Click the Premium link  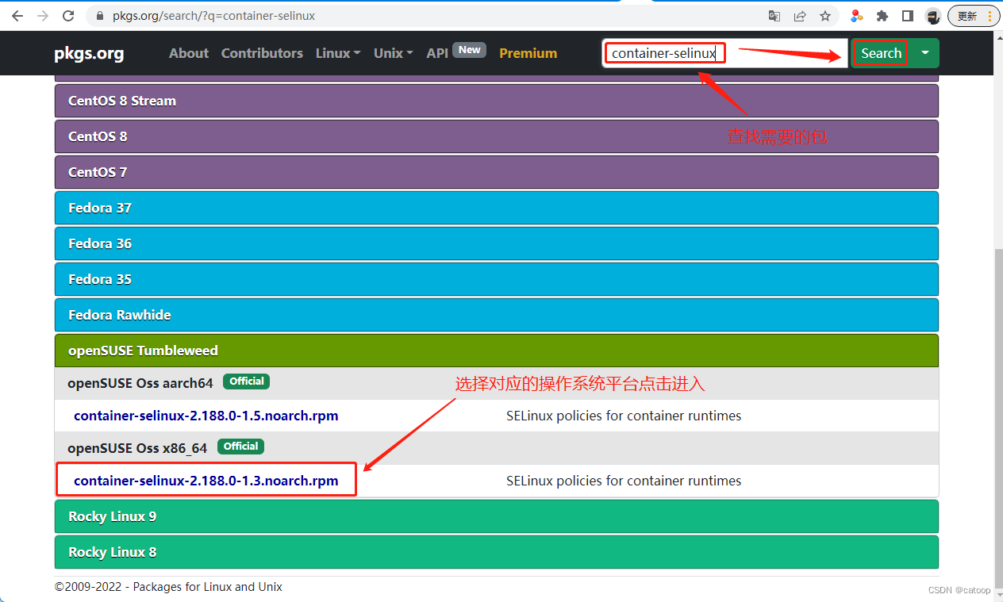528,53
